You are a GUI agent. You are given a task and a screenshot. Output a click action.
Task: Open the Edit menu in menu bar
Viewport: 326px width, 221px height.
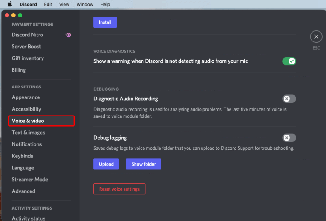point(48,4)
